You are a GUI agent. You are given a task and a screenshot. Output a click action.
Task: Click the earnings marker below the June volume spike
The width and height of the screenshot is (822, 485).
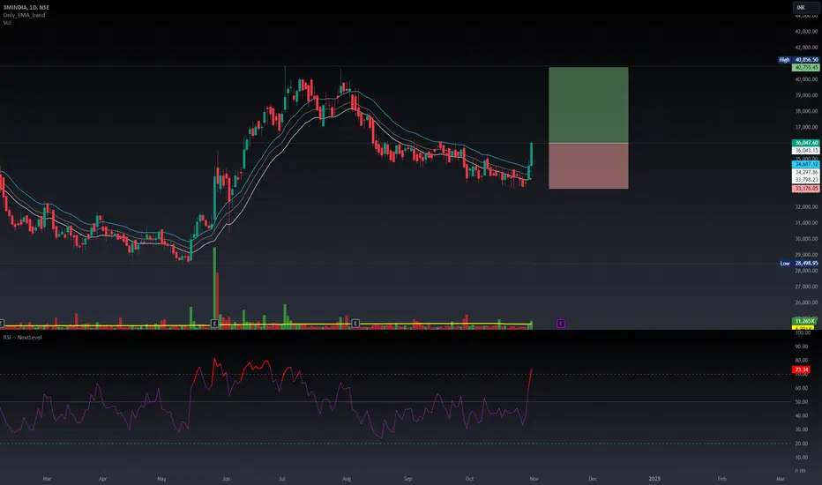[x=214, y=324]
